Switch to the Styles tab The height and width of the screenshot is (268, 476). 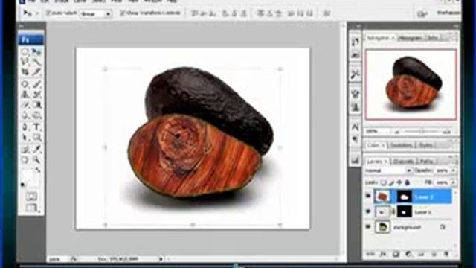point(425,145)
